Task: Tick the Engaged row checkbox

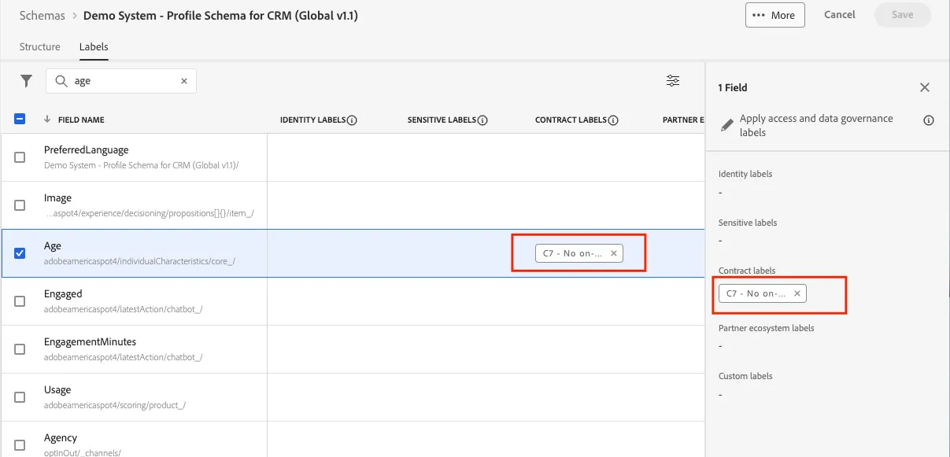Action: [x=20, y=301]
